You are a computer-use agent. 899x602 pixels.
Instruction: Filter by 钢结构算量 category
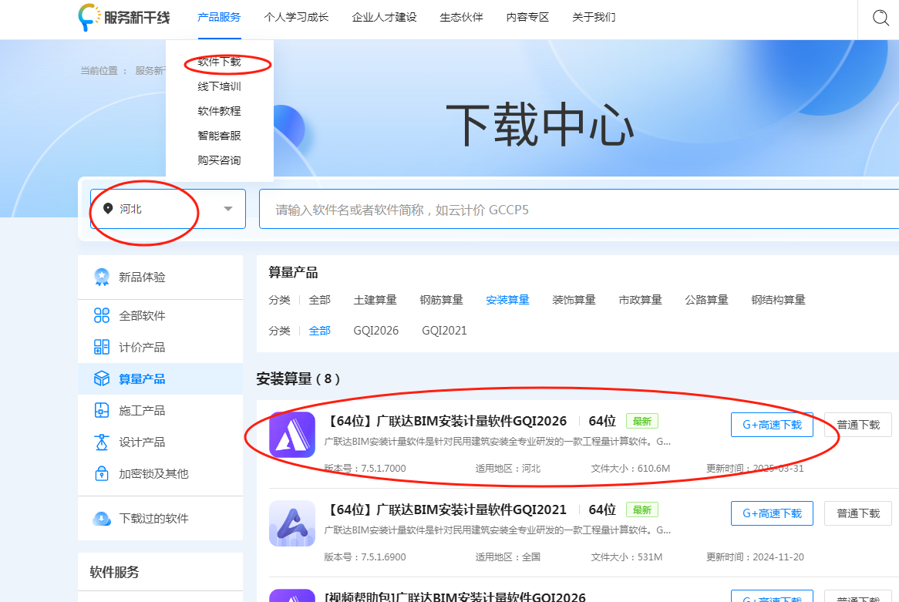778,300
